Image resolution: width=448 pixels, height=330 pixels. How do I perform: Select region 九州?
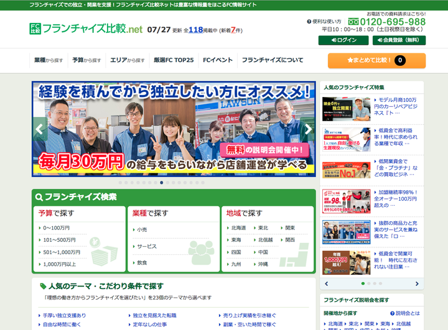[x=236, y=264]
